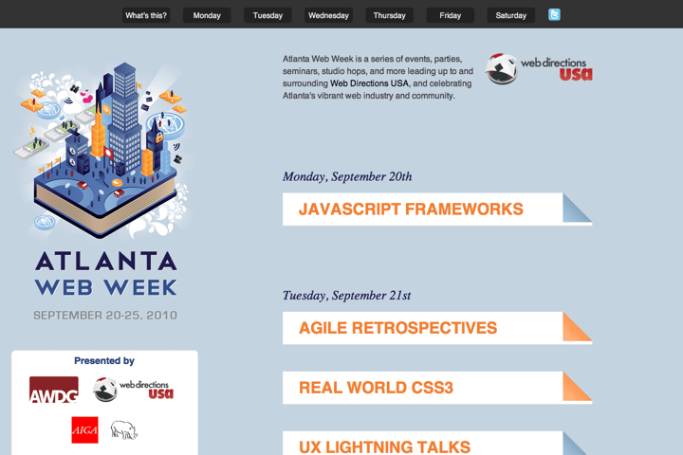The image size is (683, 455).
Task: Open the JavaScript Frameworks event banner
Action: [x=437, y=209]
